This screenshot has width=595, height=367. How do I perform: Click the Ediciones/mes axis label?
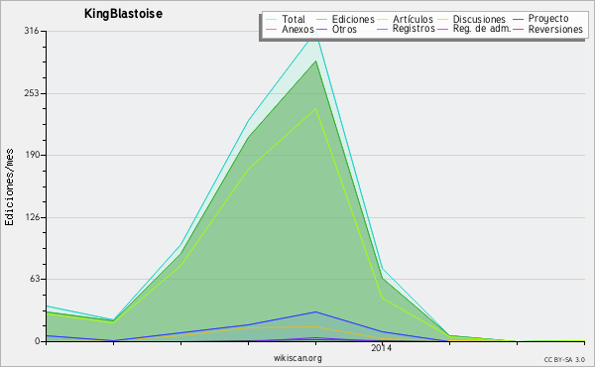(x=9, y=187)
